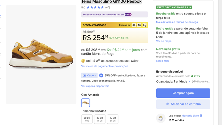222x125 pixels.
Task: Open the Mercado Livre store link
Action: point(190,116)
